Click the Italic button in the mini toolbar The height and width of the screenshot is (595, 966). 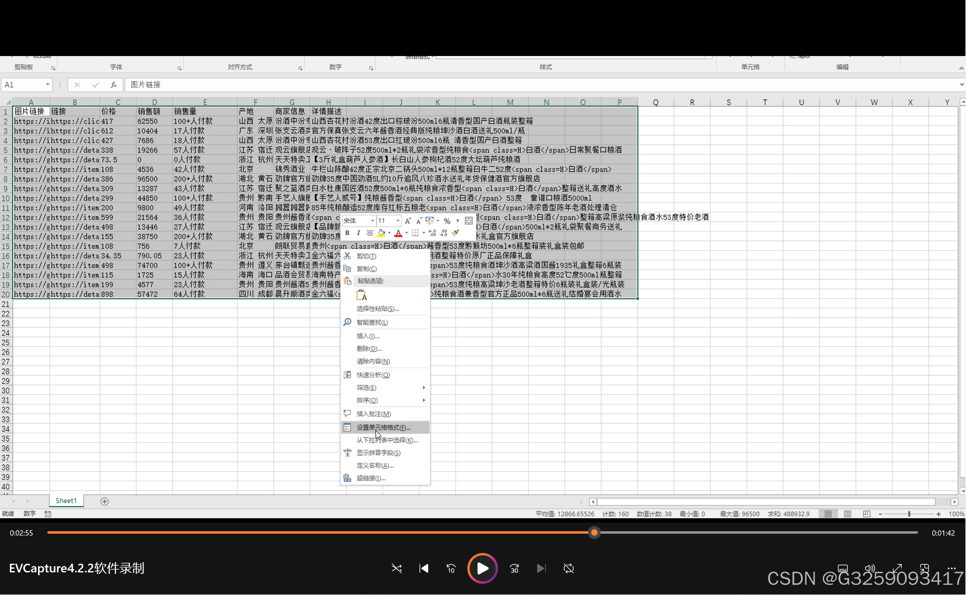(358, 233)
